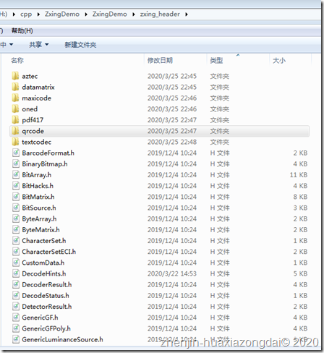Click the DecodeHints.h file icon
This screenshot has height=353, width=324.
pos(16,273)
